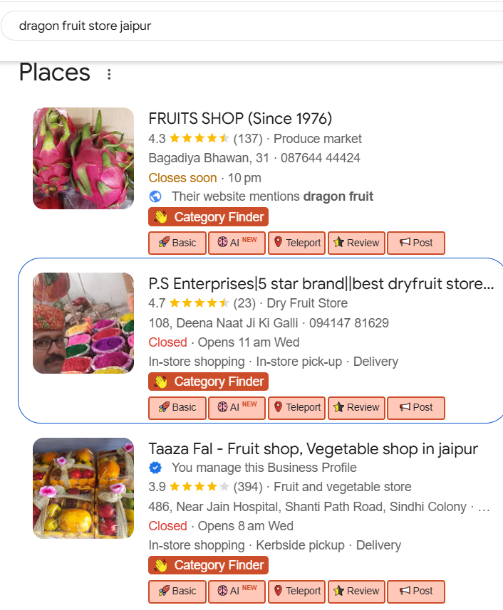Click the dragon fruit thumbnail image

tap(83, 158)
